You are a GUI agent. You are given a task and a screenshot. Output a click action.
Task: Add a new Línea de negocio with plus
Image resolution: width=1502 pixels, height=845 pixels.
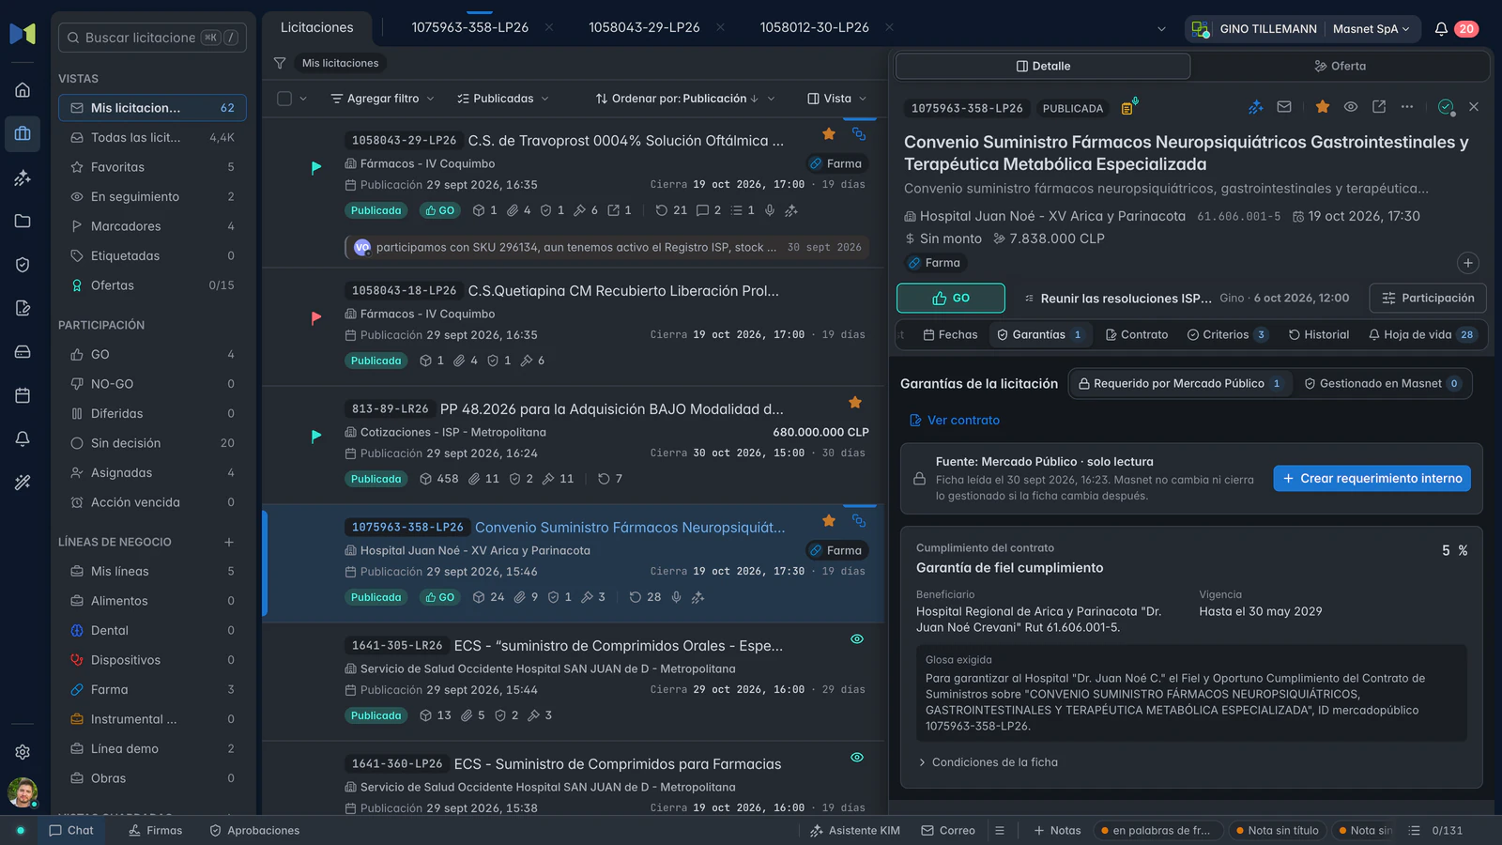(x=229, y=542)
